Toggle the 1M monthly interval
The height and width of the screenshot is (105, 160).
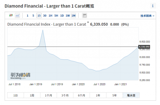(73, 16)
